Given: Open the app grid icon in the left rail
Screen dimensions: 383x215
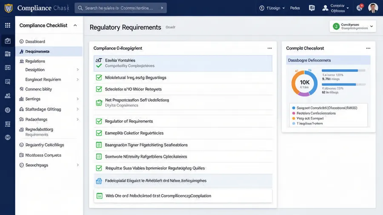Looking at the screenshot, I should (8, 25).
